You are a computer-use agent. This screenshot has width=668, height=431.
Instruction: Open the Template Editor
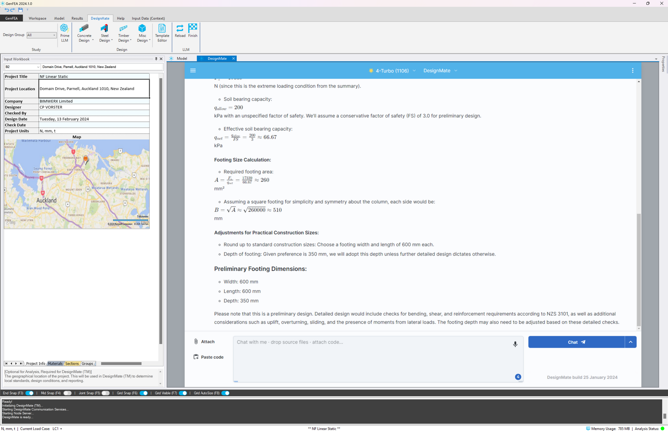coord(162,33)
